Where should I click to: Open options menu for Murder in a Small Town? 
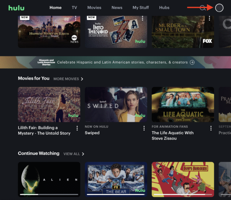coord(209,18)
